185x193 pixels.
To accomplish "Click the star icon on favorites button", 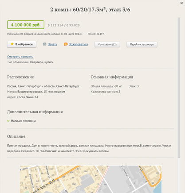I will pos(12,44).
